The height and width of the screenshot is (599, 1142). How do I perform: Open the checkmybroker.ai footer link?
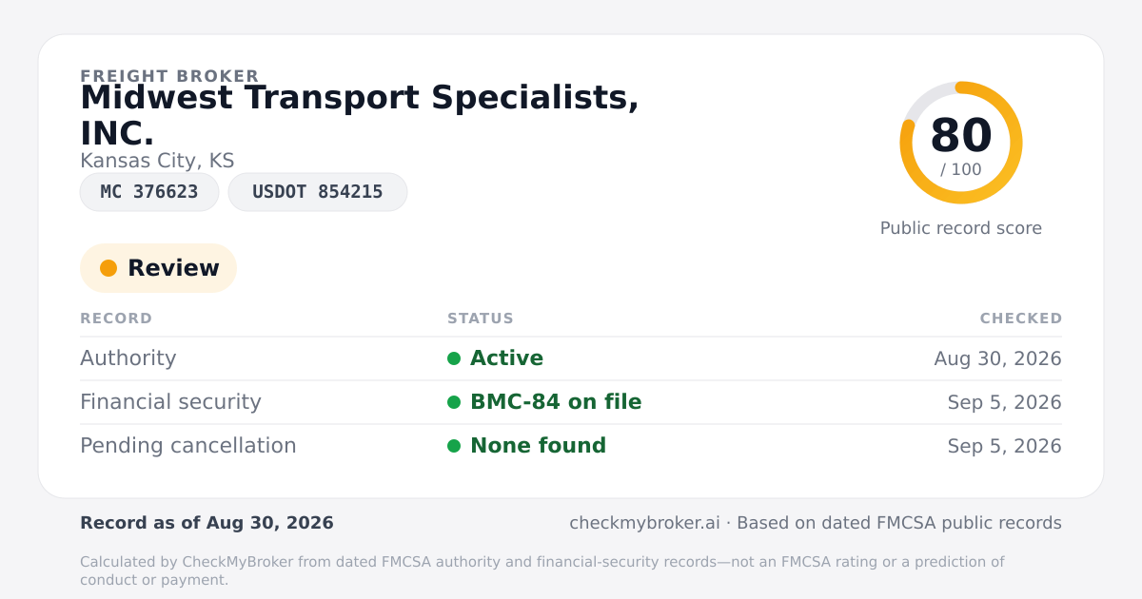(645, 523)
